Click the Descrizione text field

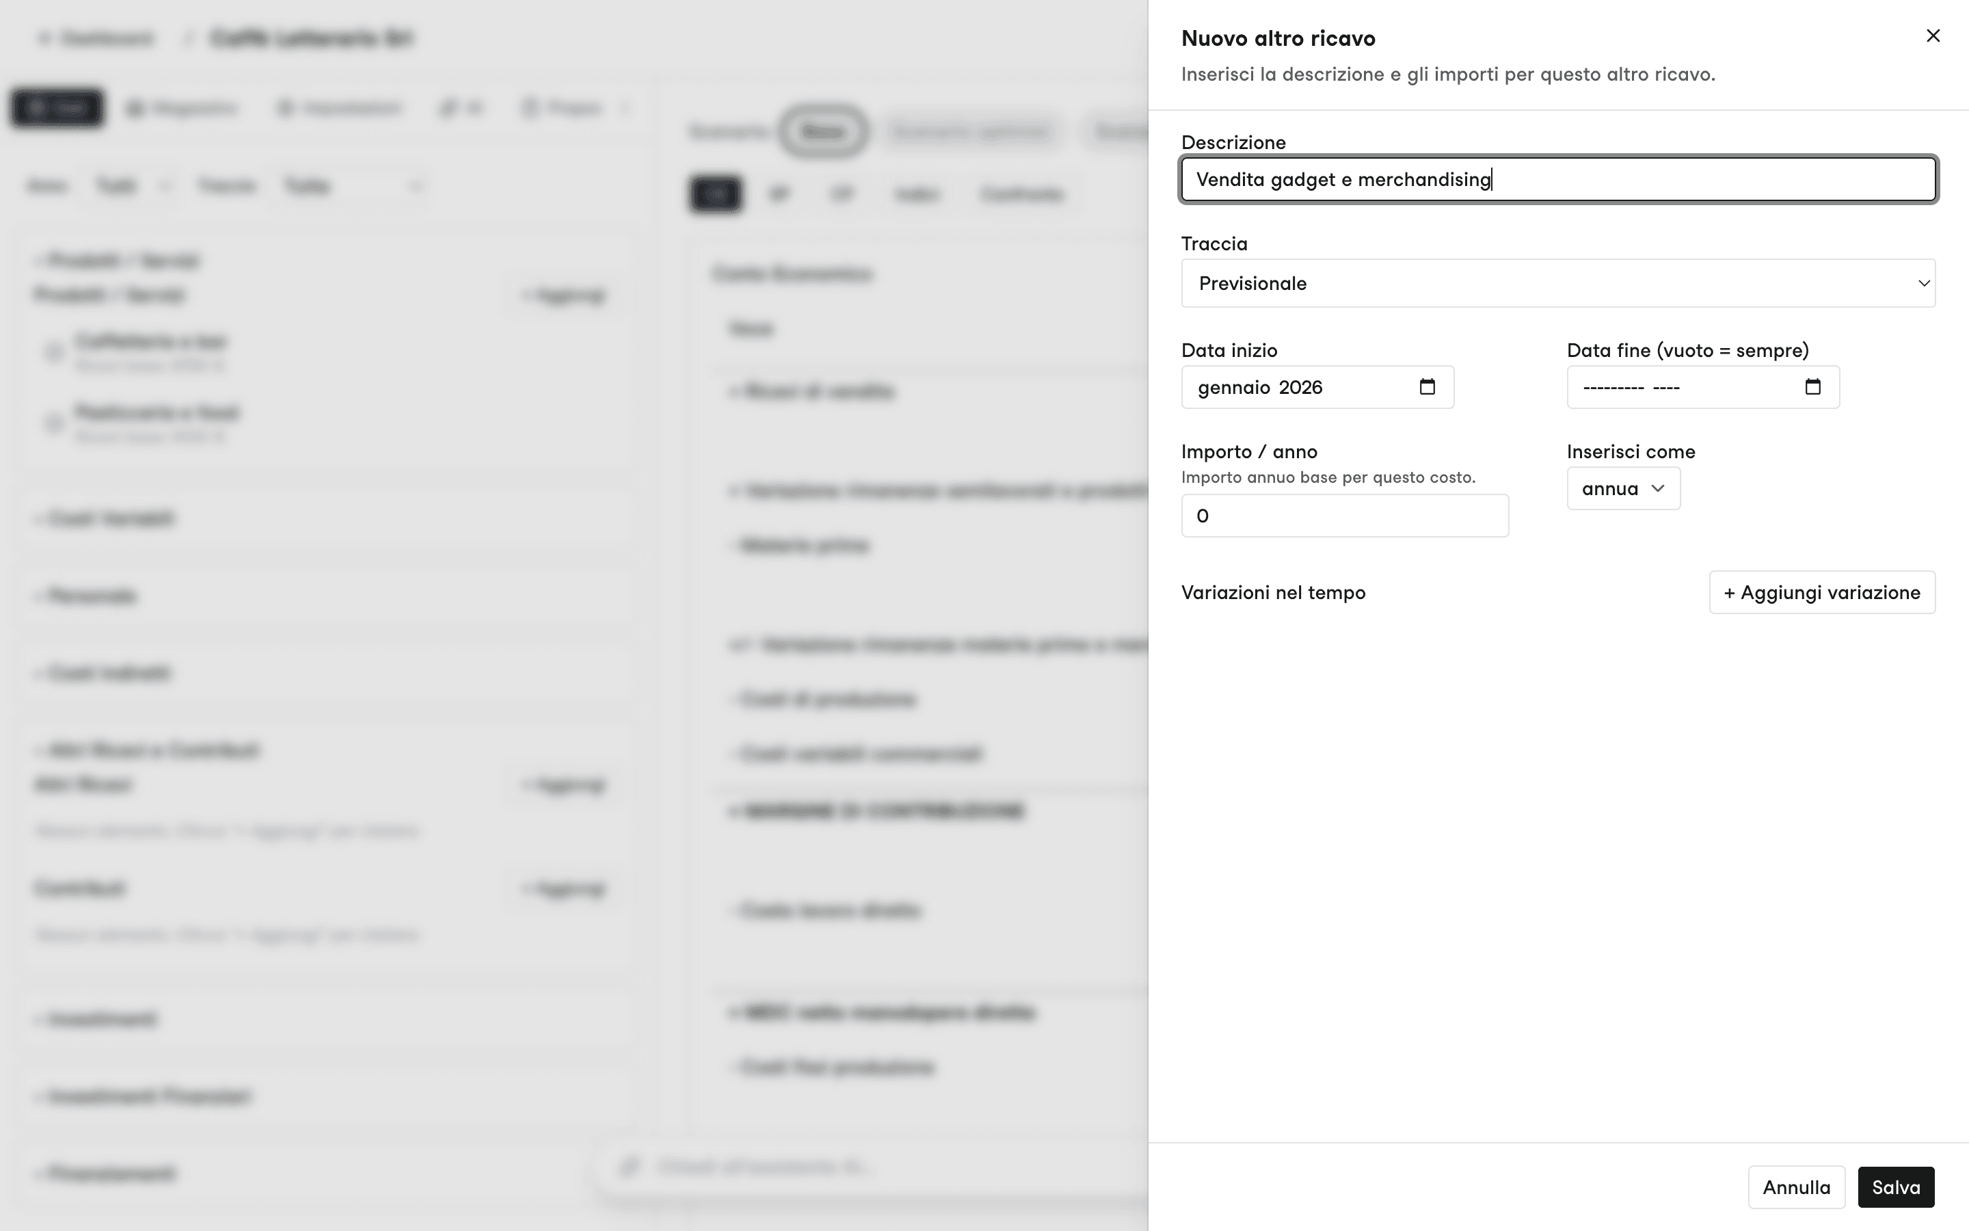coord(1558,179)
